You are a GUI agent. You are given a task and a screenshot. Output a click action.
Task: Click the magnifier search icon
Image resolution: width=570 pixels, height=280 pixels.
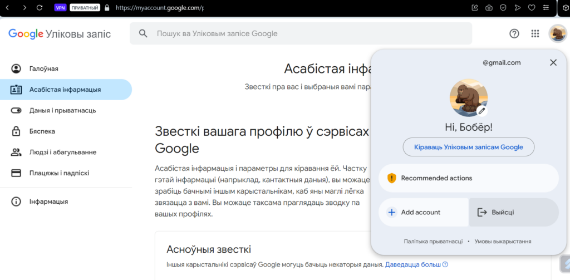(x=143, y=33)
